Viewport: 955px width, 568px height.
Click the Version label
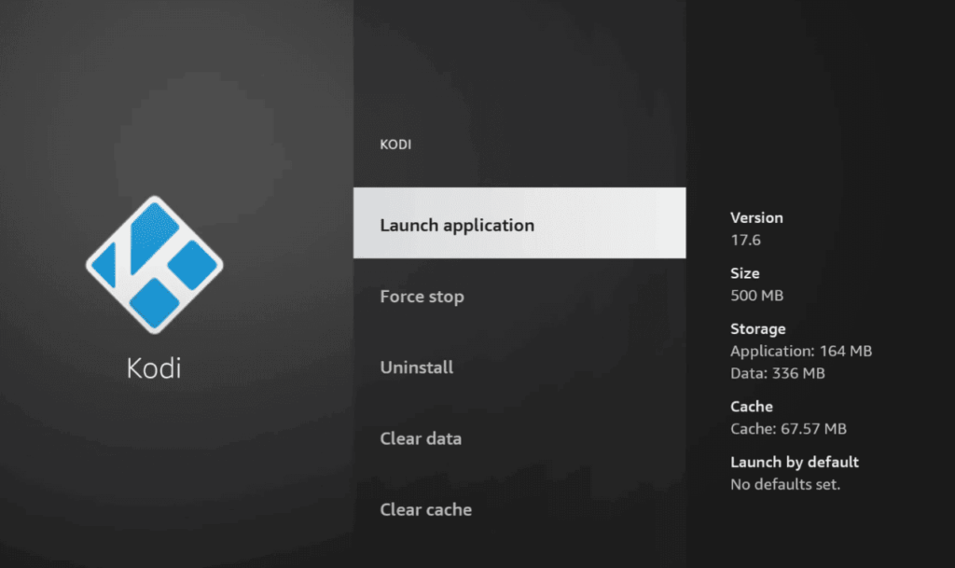click(756, 217)
